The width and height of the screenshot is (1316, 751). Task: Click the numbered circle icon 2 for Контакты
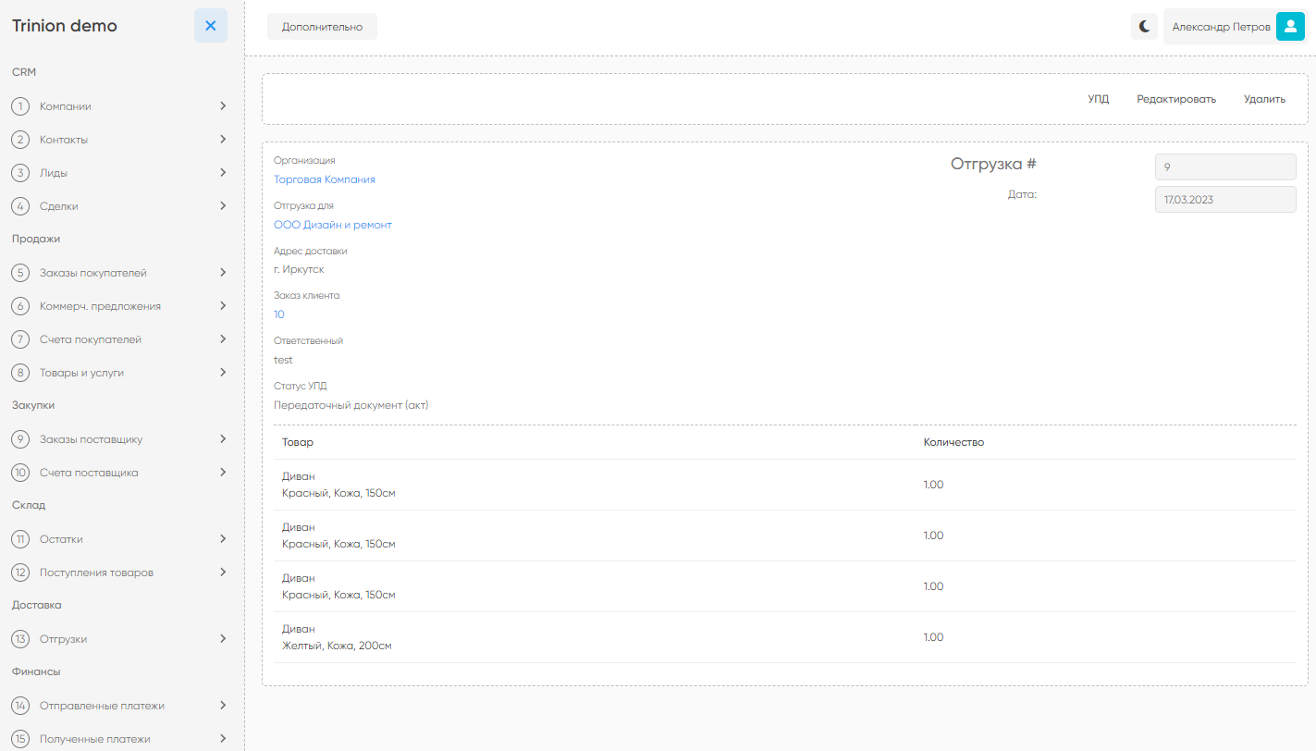point(20,140)
